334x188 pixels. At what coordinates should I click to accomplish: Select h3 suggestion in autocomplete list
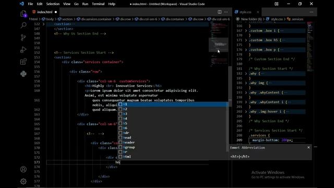point(173,114)
